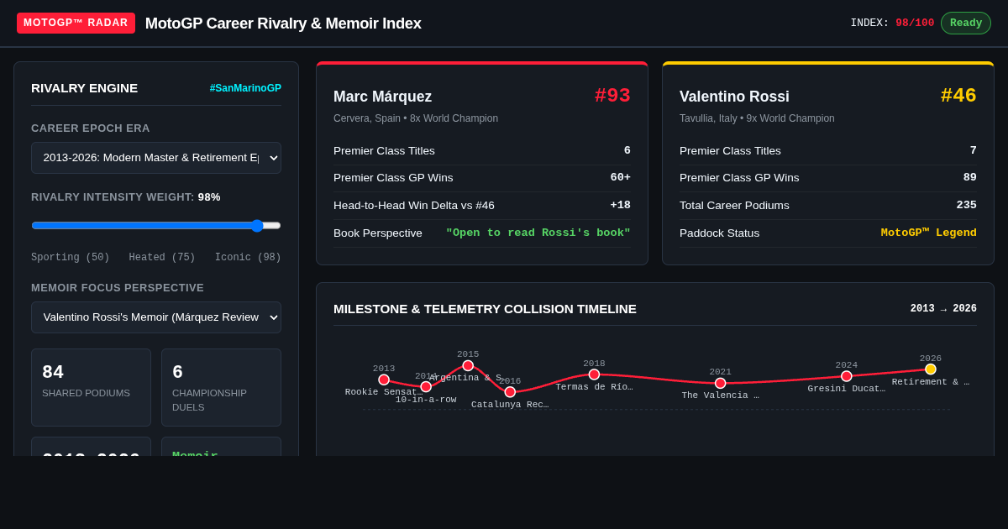Viewport: 1008px width, 529px height.
Task: Click the MotoGP Radar logo badge
Action: coord(76,23)
